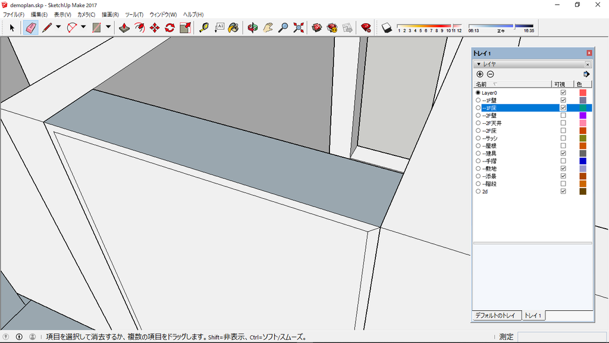Activate the Paint Bucket tool
Screen dimensions: 609x343
pos(233,28)
